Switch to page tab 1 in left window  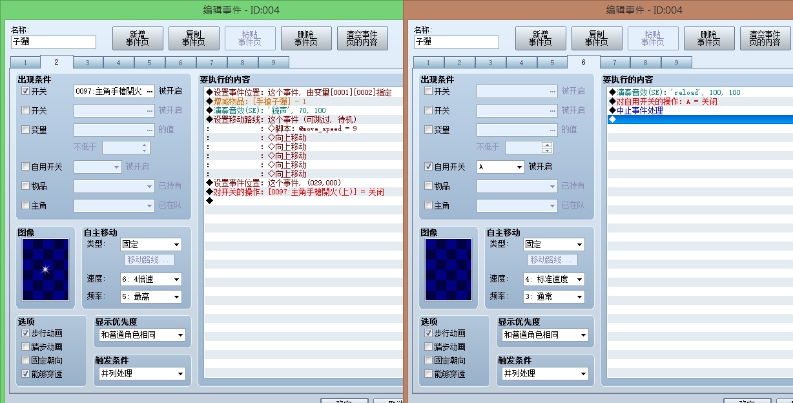[25, 63]
